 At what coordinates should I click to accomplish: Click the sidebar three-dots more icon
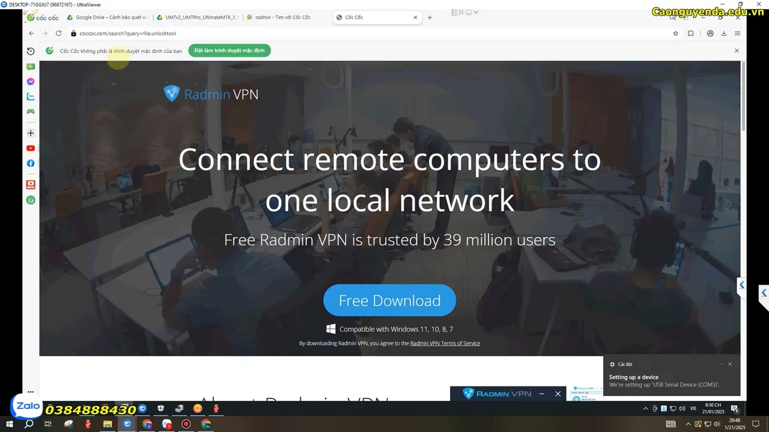[x=31, y=392]
